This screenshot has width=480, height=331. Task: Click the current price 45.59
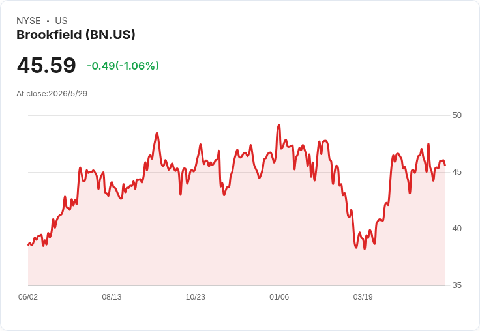pyautogui.click(x=46, y=65)
